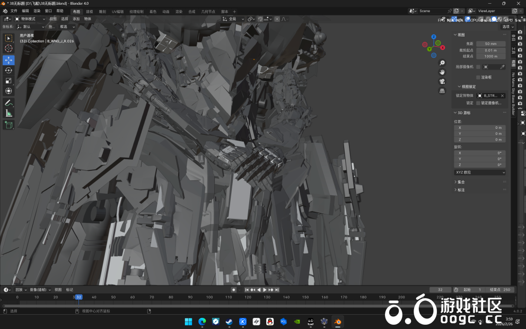Open the 文件 menu

[14, 11]
